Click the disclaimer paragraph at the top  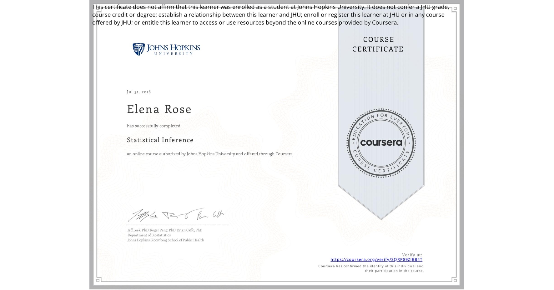271,15
